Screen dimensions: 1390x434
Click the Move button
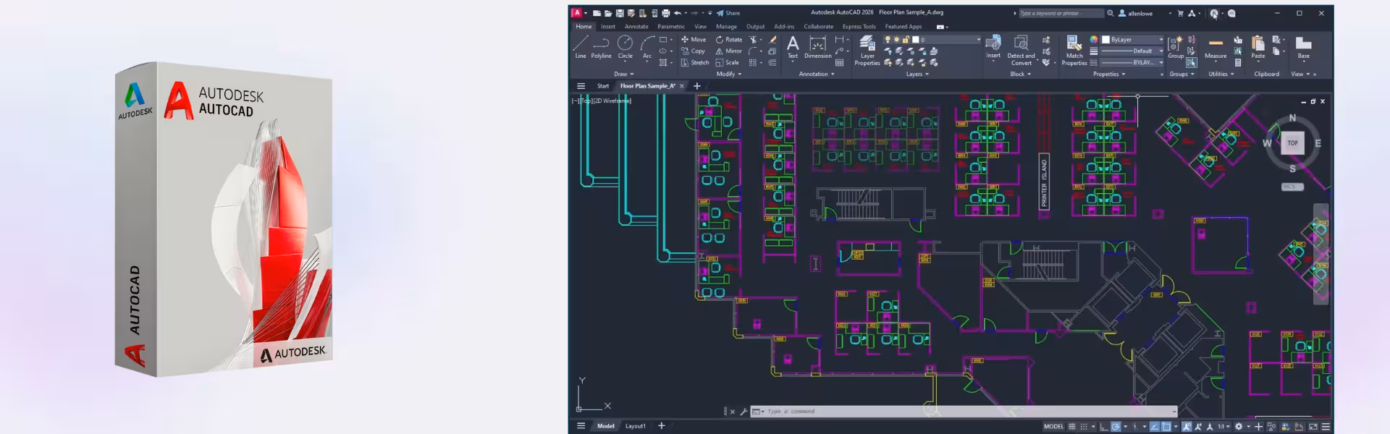693,40
